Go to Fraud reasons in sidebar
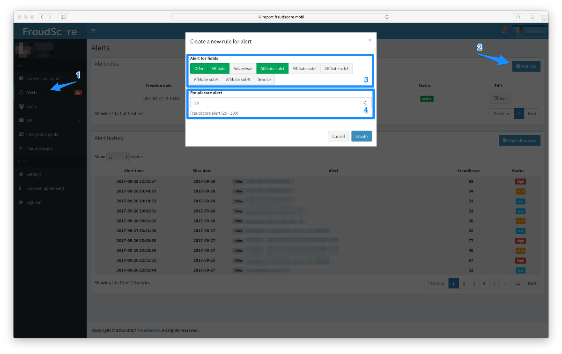The height and width of the screenshot is (354, 562). pos(39,148)
